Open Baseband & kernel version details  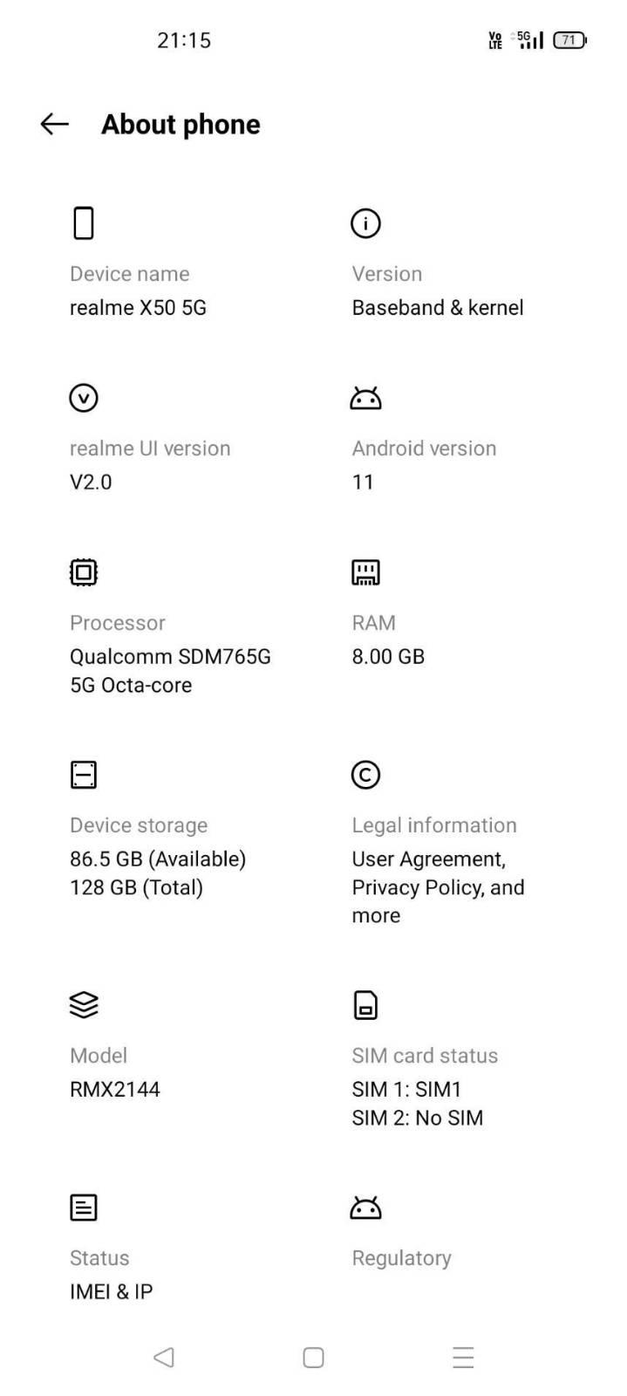pos(437,308)
